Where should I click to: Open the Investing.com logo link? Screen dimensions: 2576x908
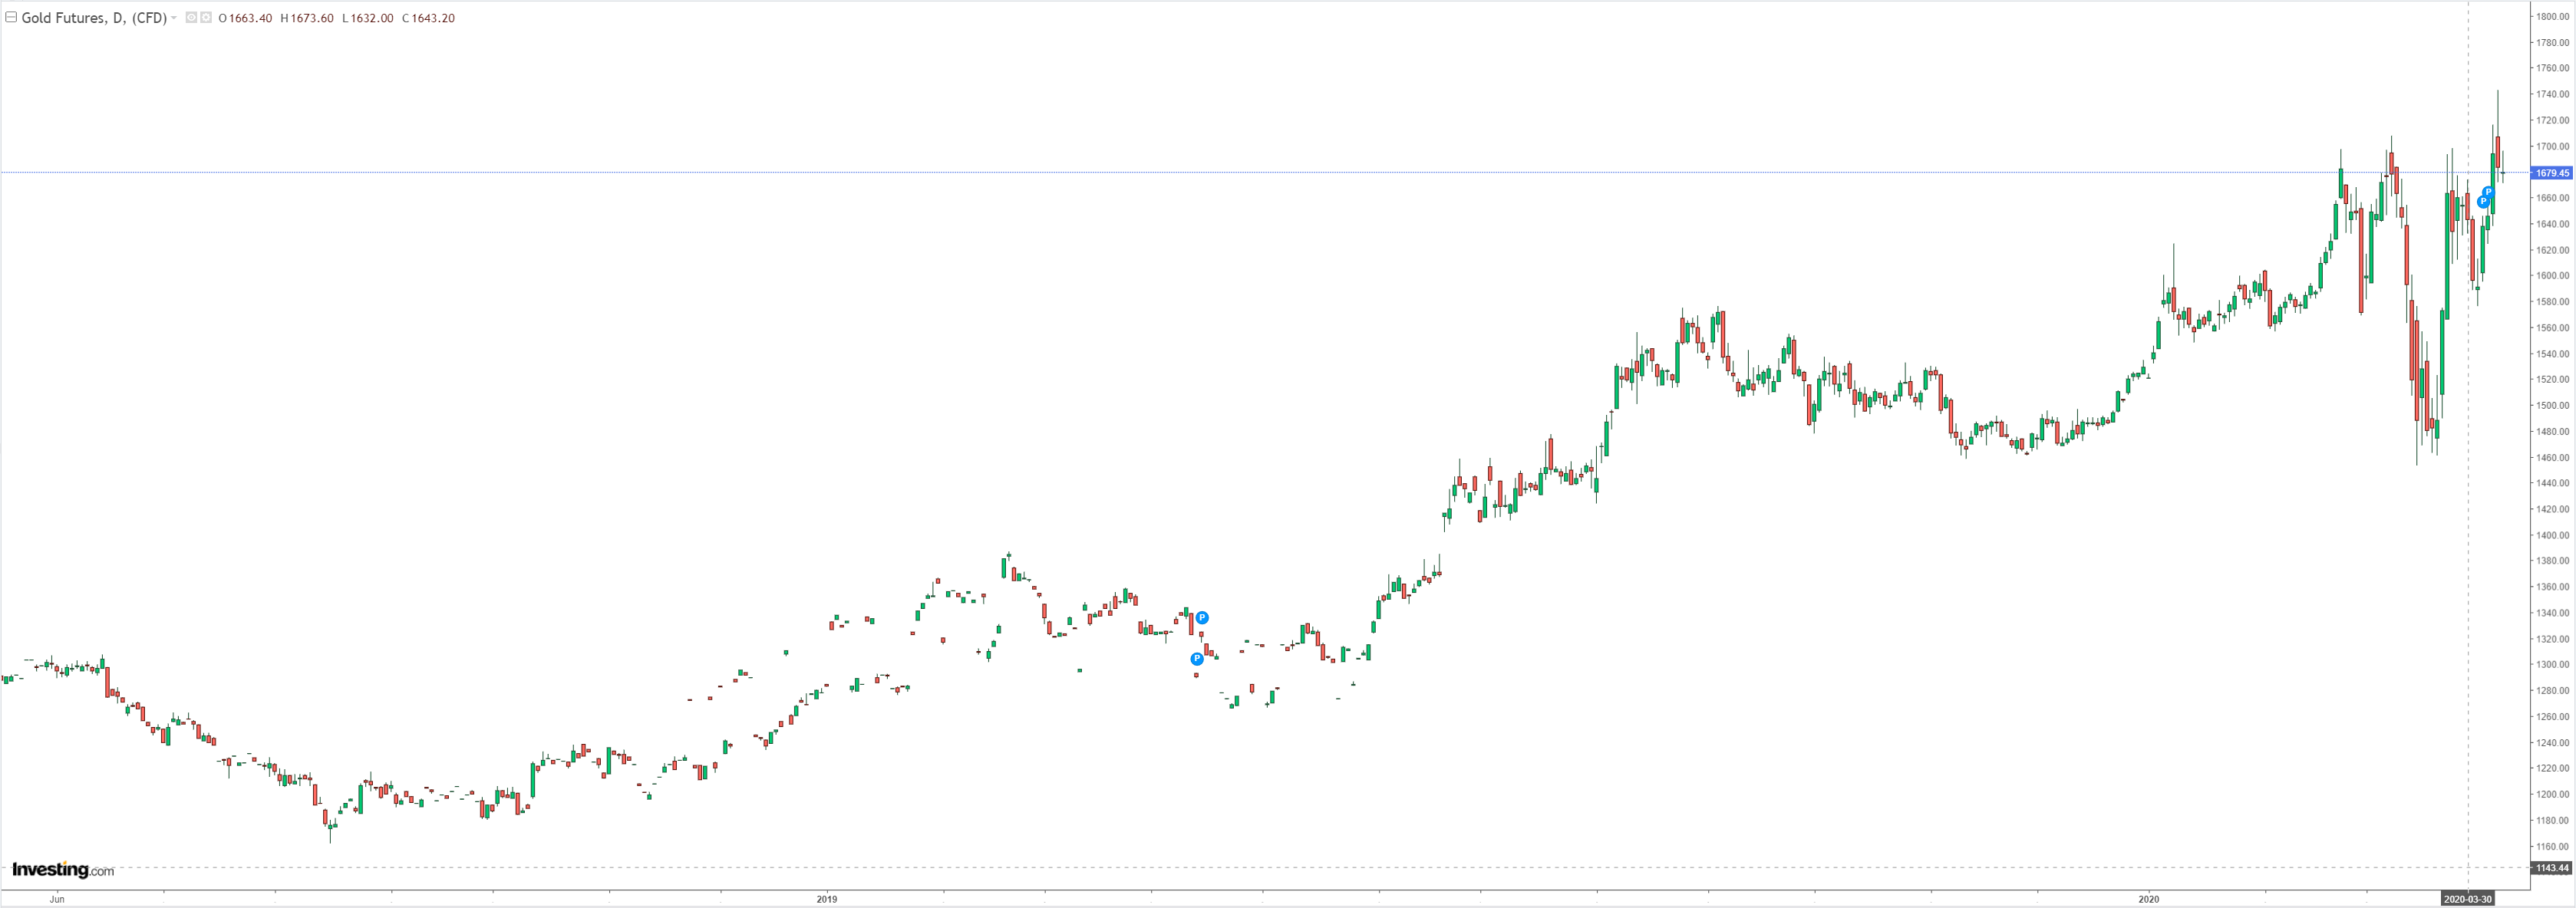click(63, 870)
